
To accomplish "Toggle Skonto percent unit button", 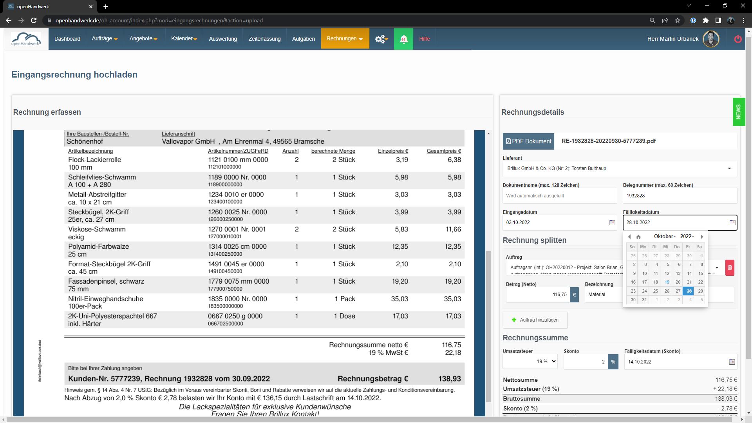I will (613, 362).
